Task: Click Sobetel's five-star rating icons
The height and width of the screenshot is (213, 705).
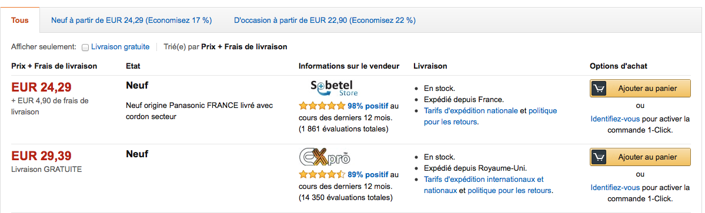Action: (x=322, y=106)
